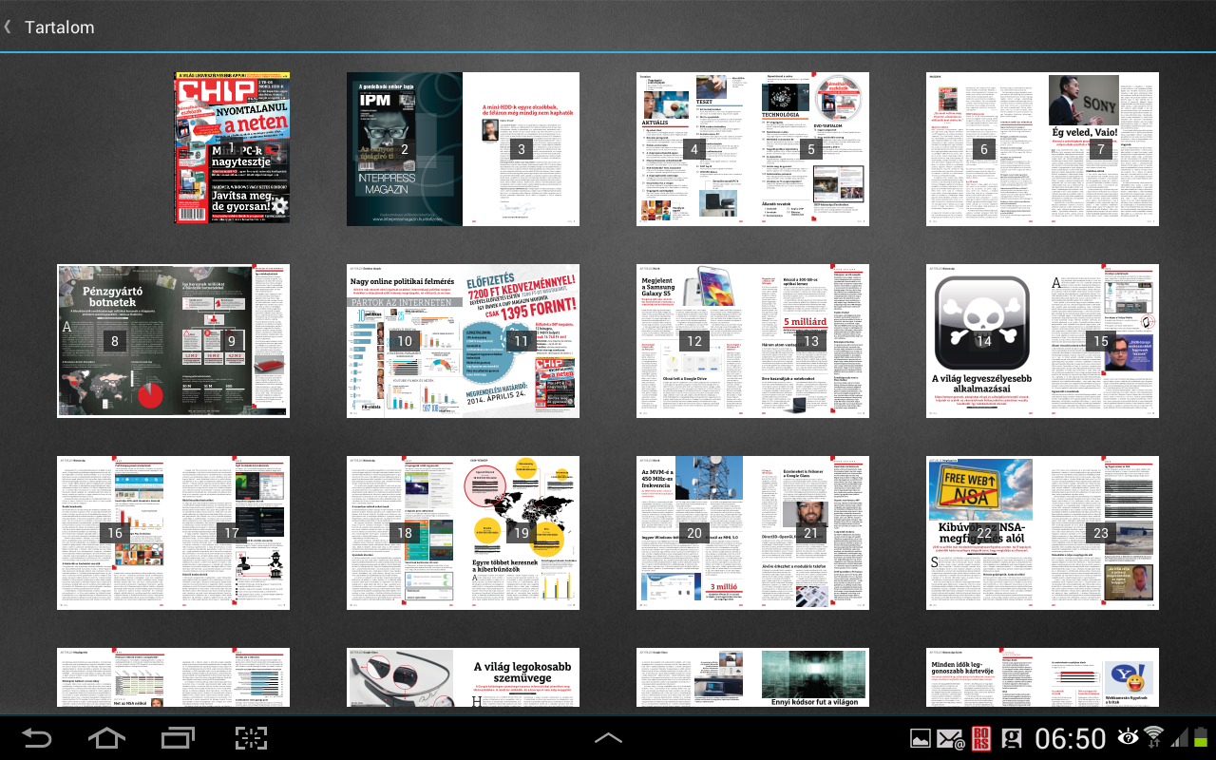
Task: Open page 22, the Free Web NSA article
Action: tap(984, 533)
